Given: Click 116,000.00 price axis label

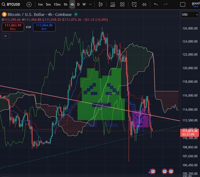Looking at the screenshot, I should pyautogui.click(x=190, y=95).
